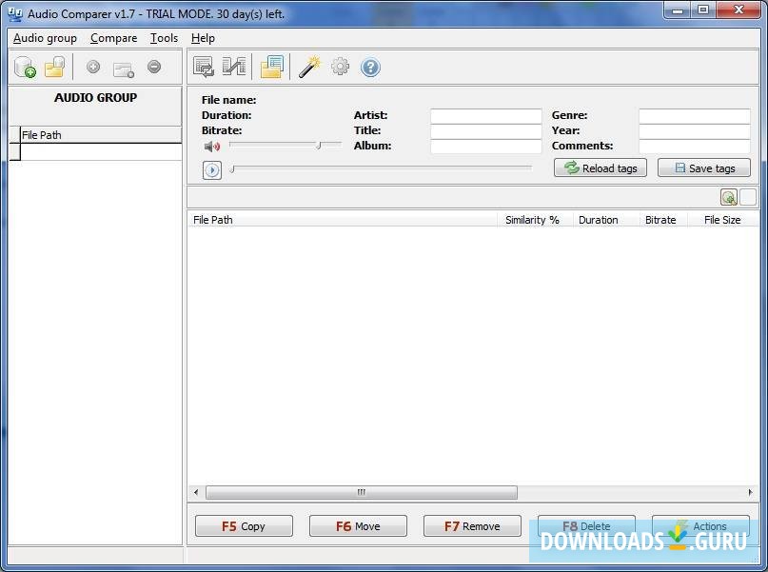768x572 pixels.
Task: Start compare-within-group toolbar icon
Action: (204, 67)
